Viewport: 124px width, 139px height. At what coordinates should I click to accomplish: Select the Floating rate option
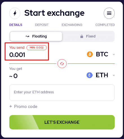[36, 36]
